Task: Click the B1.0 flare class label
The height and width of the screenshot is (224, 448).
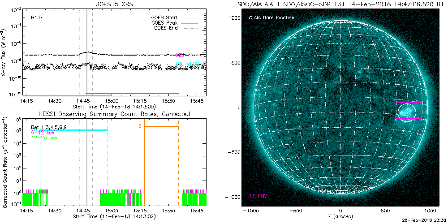Action: point(37,18)
